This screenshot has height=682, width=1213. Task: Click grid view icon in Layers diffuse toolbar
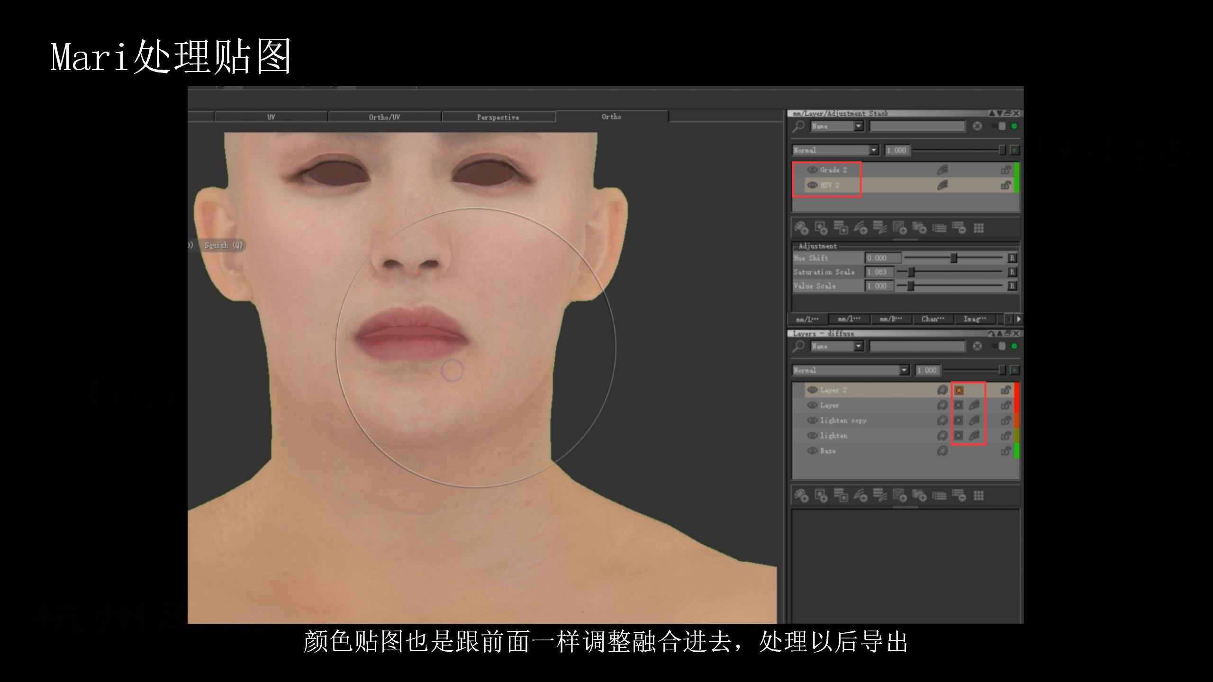979,495
